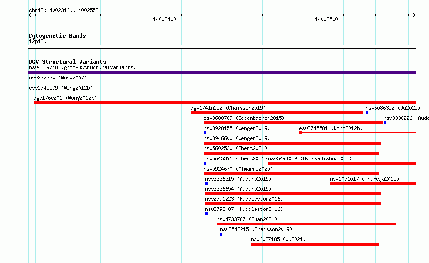The height and width of the screenshot is (263, 429).
Task: Click the left arrow on the ruler
Action: (30, 15)
